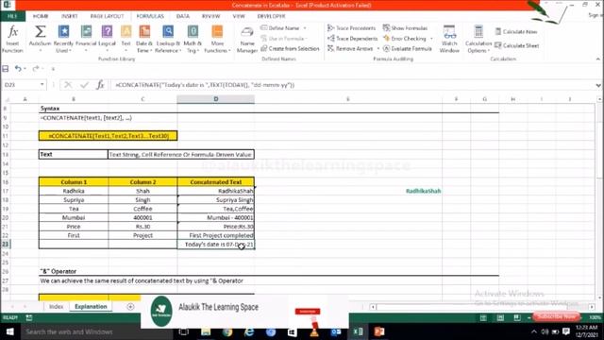604x340 pixels.
Task: Add a new sheet with plus icon
Action: point(130,307)
